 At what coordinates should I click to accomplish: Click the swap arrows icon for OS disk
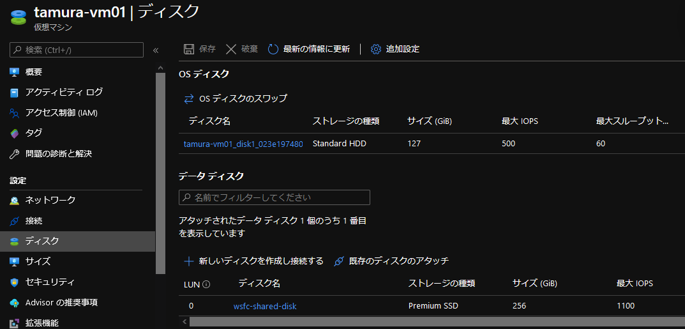189,99
